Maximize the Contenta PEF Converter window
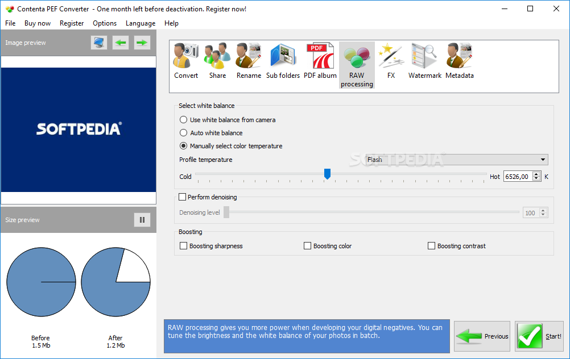 click(530, 9)
